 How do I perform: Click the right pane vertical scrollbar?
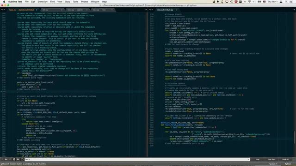pyautogui.click(x=295, y=137)
